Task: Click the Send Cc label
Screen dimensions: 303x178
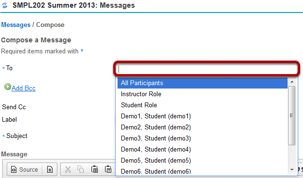Action: pyautogui.click(x=14, y=107)
